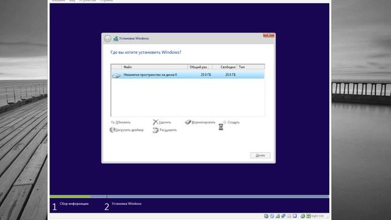
Task: Click the keyboard capture icon beside Right Ctrl
Action: [309, 216]
